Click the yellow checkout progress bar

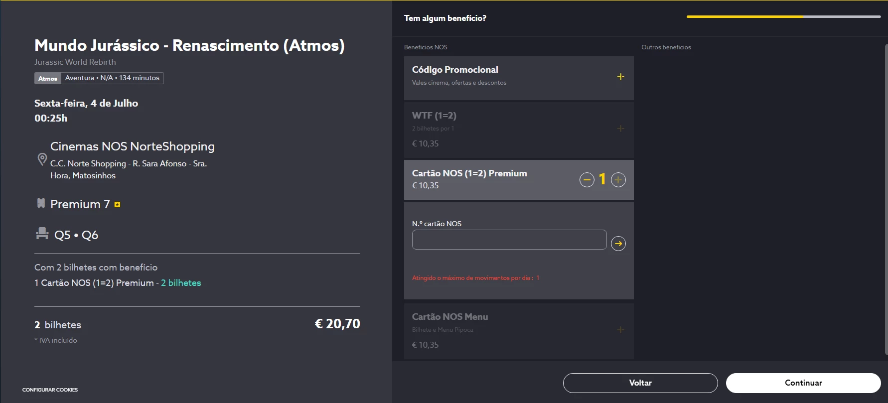[x=744, y=17]
